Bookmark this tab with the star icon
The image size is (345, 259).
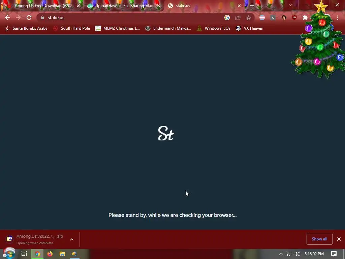(249, 18)
